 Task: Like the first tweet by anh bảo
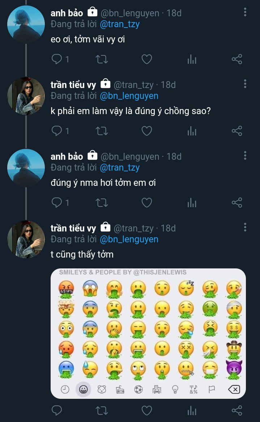click(x=146, y=59)
